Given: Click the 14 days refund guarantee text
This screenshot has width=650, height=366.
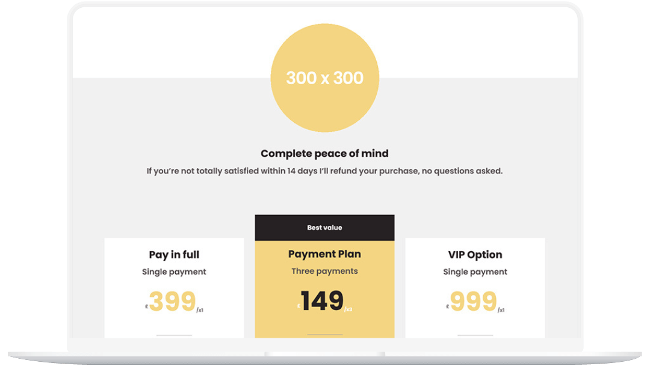Looking at the screenshot, I should (x=324, y=171).
